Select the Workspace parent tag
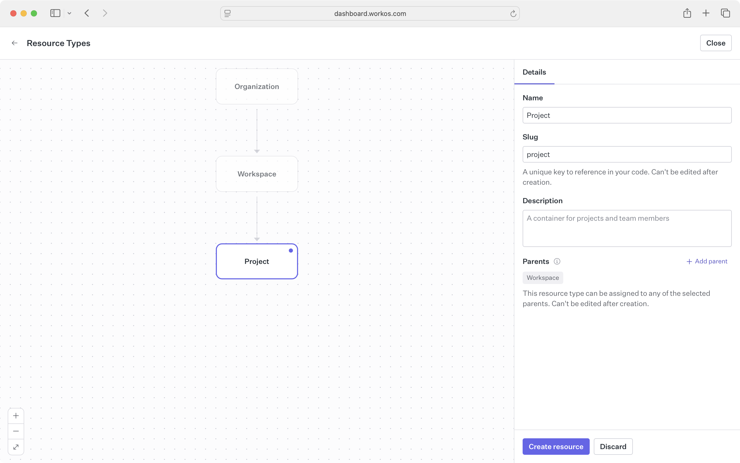740x463 pixels. pyautogui.click(x=542, y=278)
